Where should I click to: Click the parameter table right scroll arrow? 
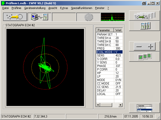click(120, 105)
